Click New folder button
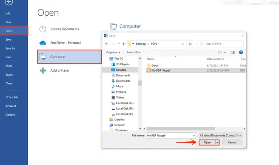Screen dimensions: 279x165 (x=134, y=52)
